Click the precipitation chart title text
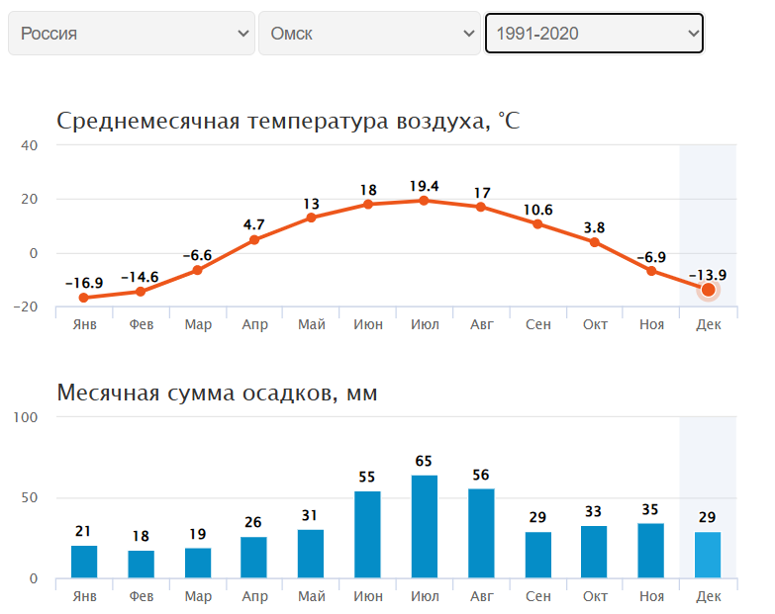This screenshot has height=614, width=775. click(217, 393)
